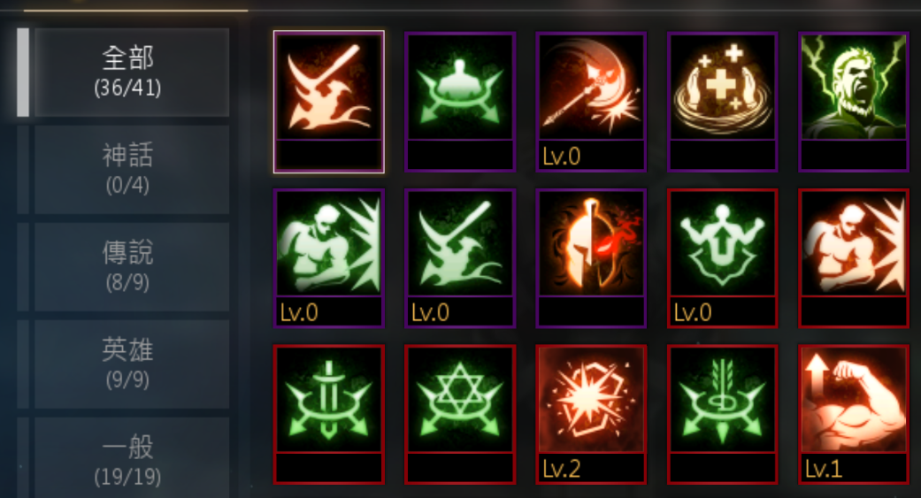This screenshot has width=921, height=498.
Task: Select green figure with up arrow skill
Action: pos(723,258)
